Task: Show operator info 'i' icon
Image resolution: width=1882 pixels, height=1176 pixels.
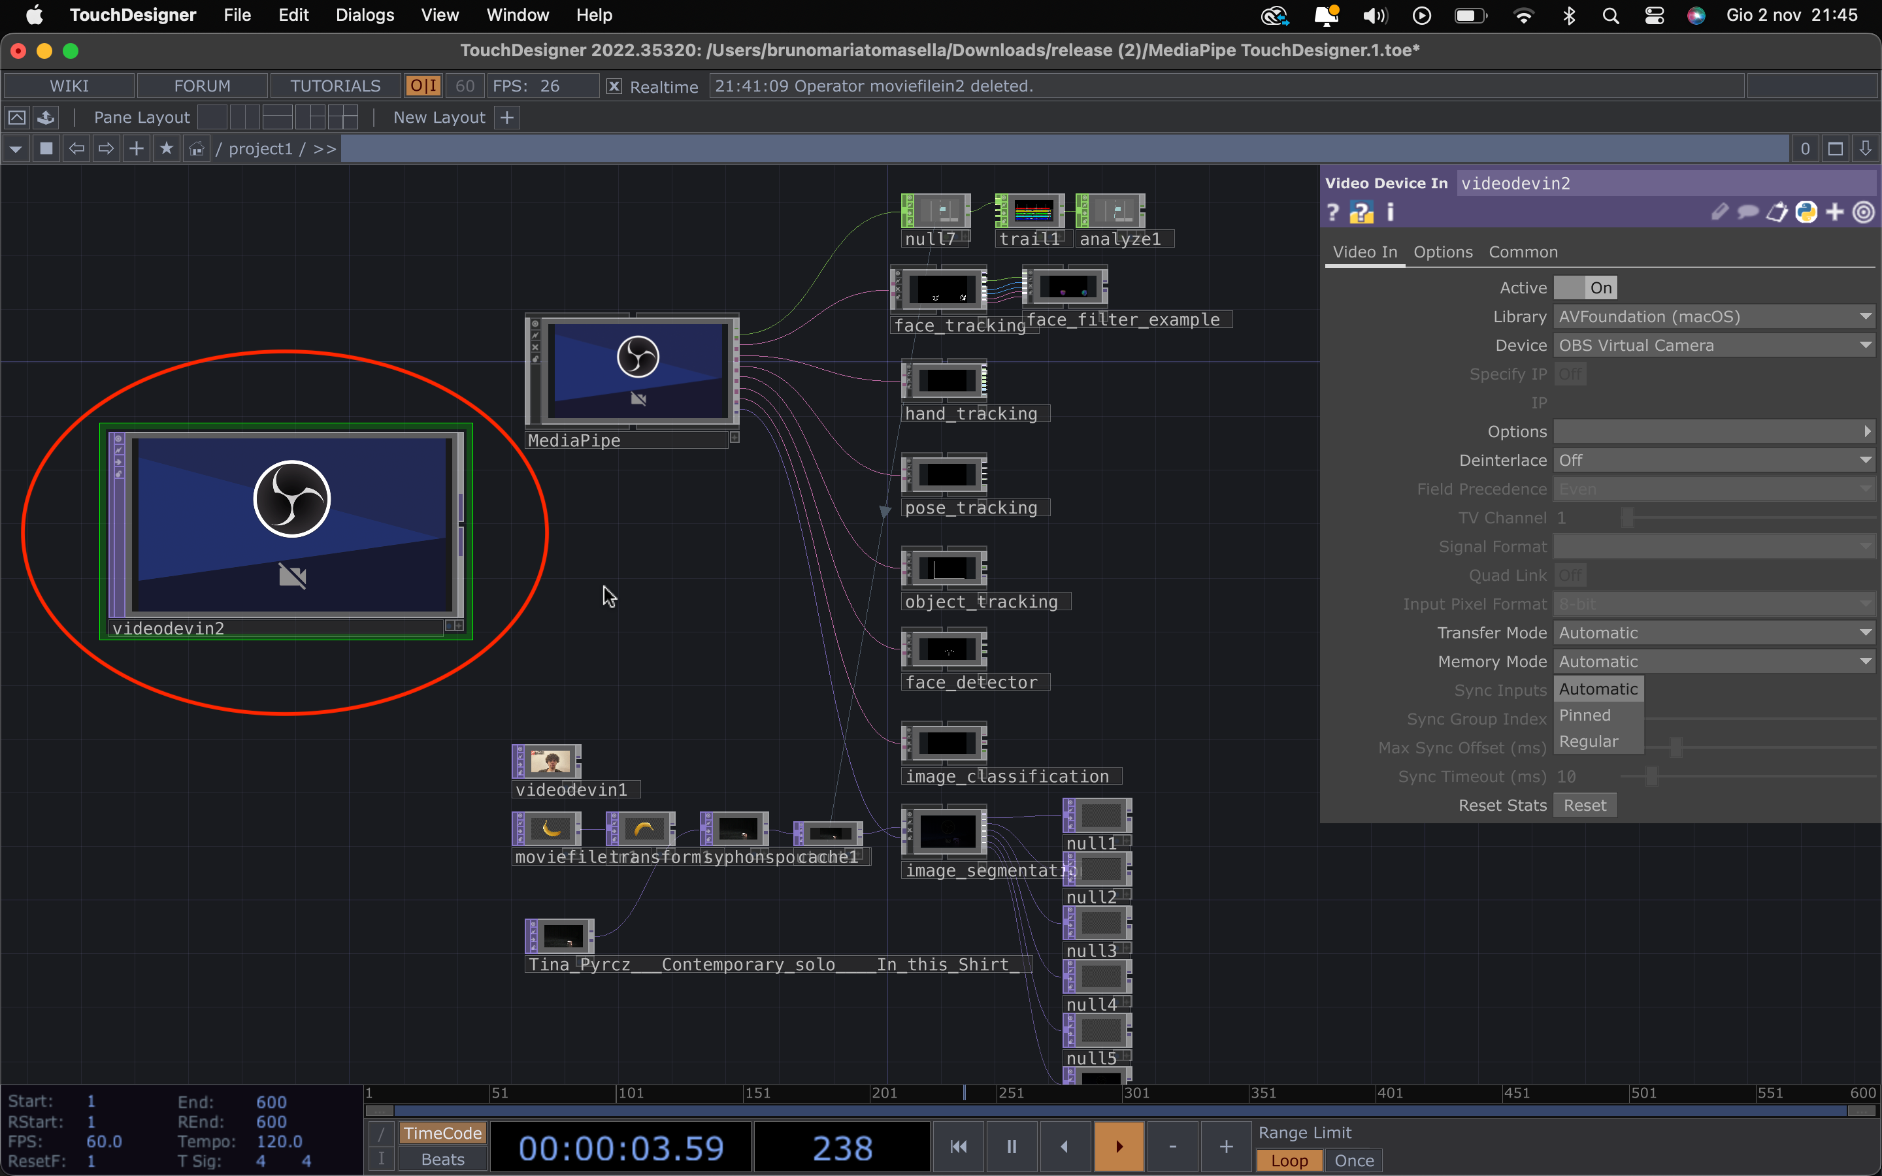Action: click(1391, 212)
